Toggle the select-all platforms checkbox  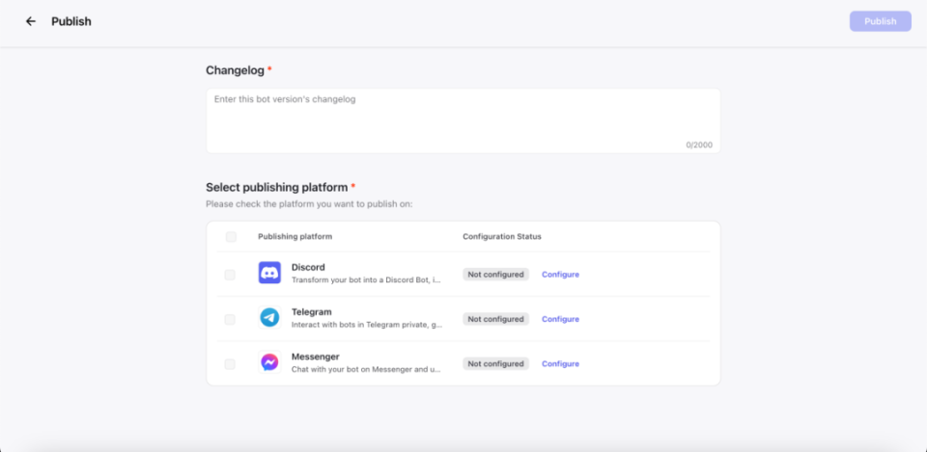coord(230,237)
